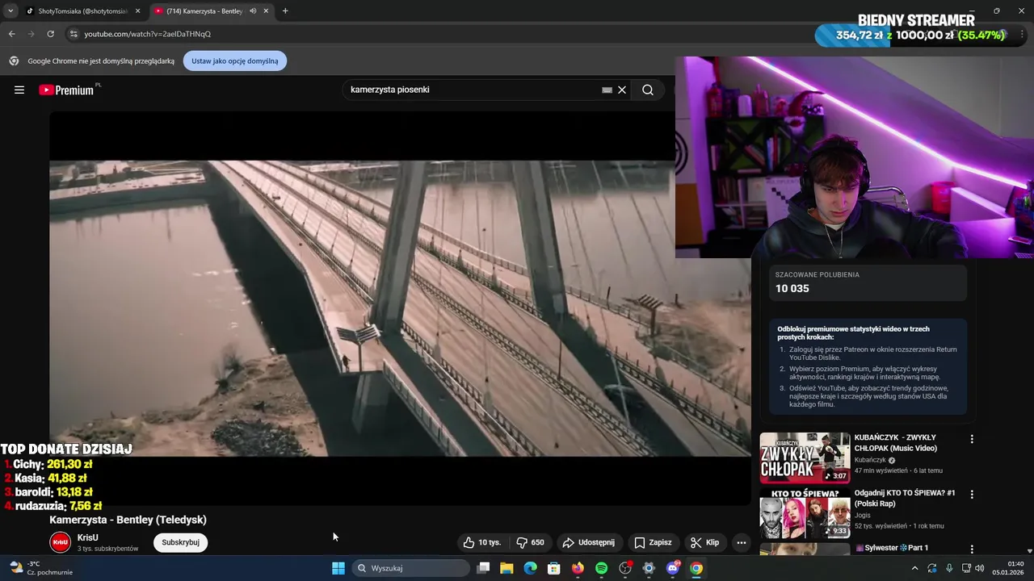
Task: Click the Wyszukaj taskbar search box
Action: coord(412,568)
